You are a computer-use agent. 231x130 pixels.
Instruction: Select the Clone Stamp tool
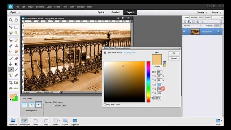[x=16, y=46]
